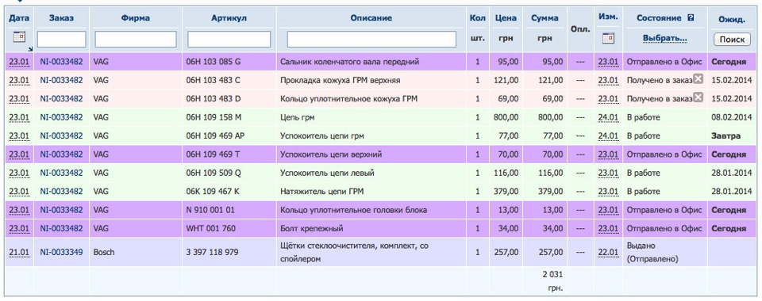Open the calendar icon under Изм.

[x=608, y=38]
